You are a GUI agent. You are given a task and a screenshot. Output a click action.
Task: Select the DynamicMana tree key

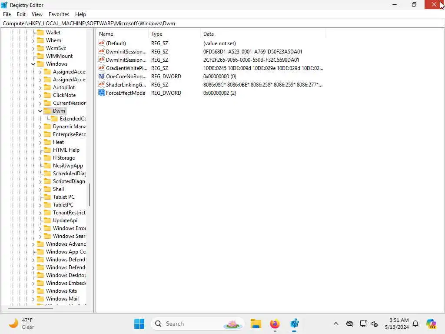click(69, 127)
